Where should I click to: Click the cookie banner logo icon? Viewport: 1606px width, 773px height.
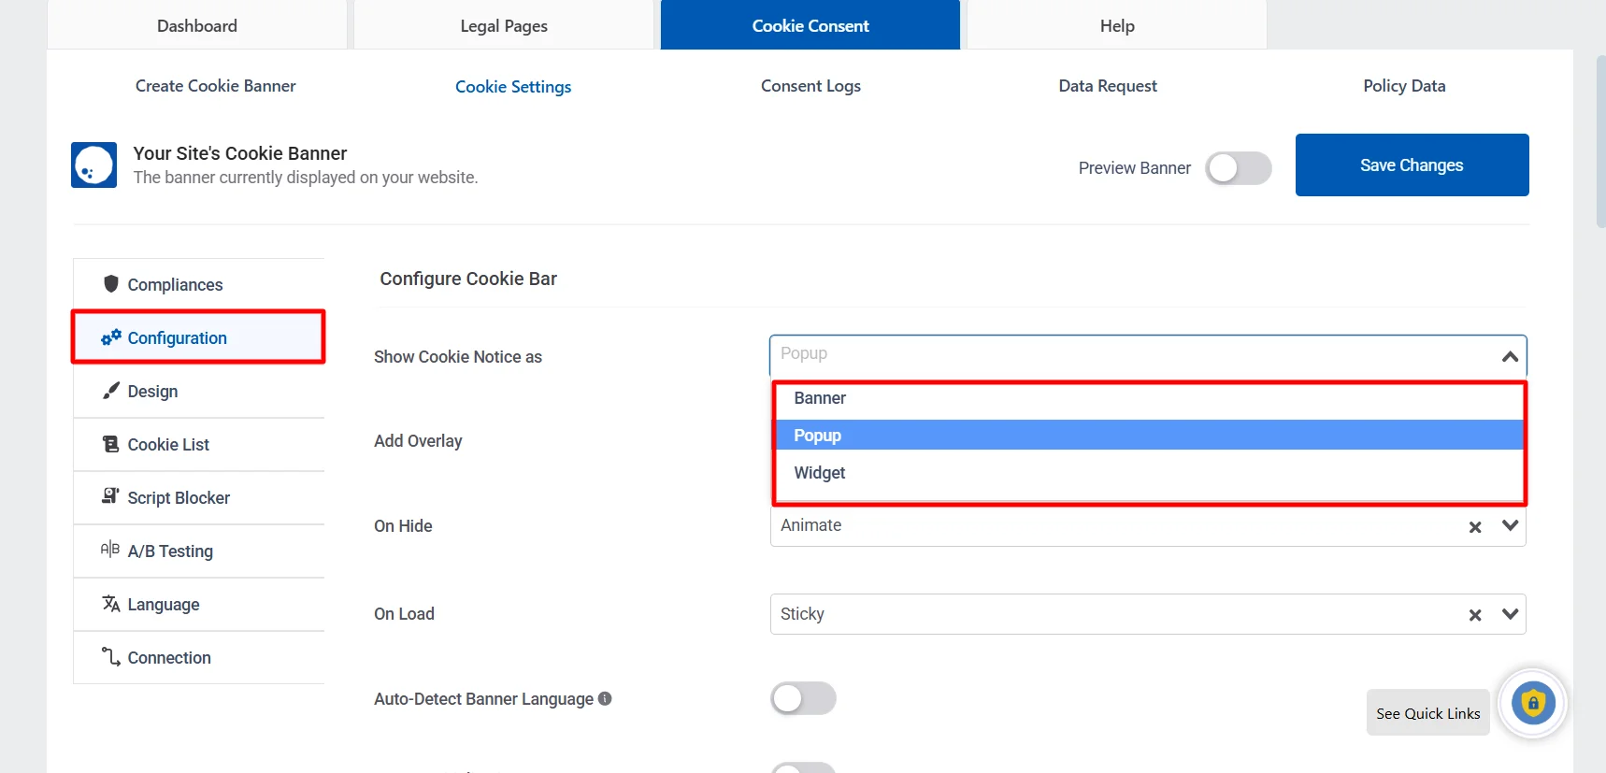93,165
